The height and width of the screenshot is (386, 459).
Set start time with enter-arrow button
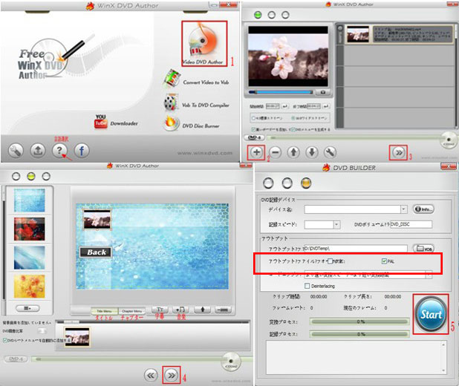[285, 106]
